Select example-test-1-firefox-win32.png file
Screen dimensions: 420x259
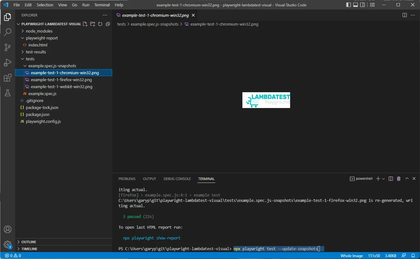(x=61, y=80)
